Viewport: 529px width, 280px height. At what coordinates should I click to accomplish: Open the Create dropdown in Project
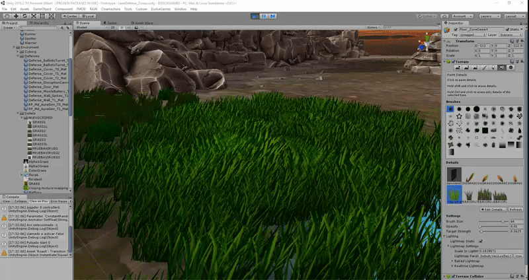(9, 28)
